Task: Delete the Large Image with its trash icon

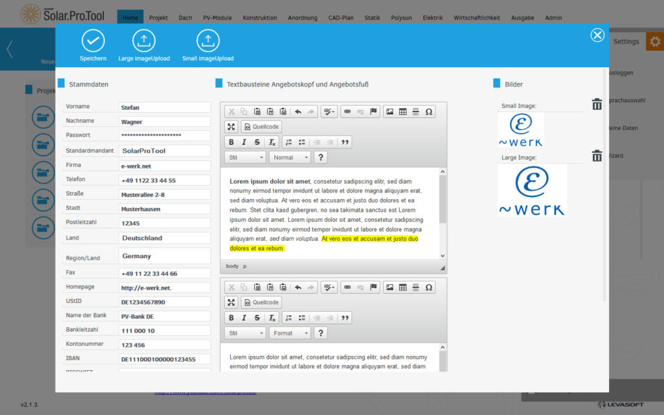Action: (x=597, y=156)
